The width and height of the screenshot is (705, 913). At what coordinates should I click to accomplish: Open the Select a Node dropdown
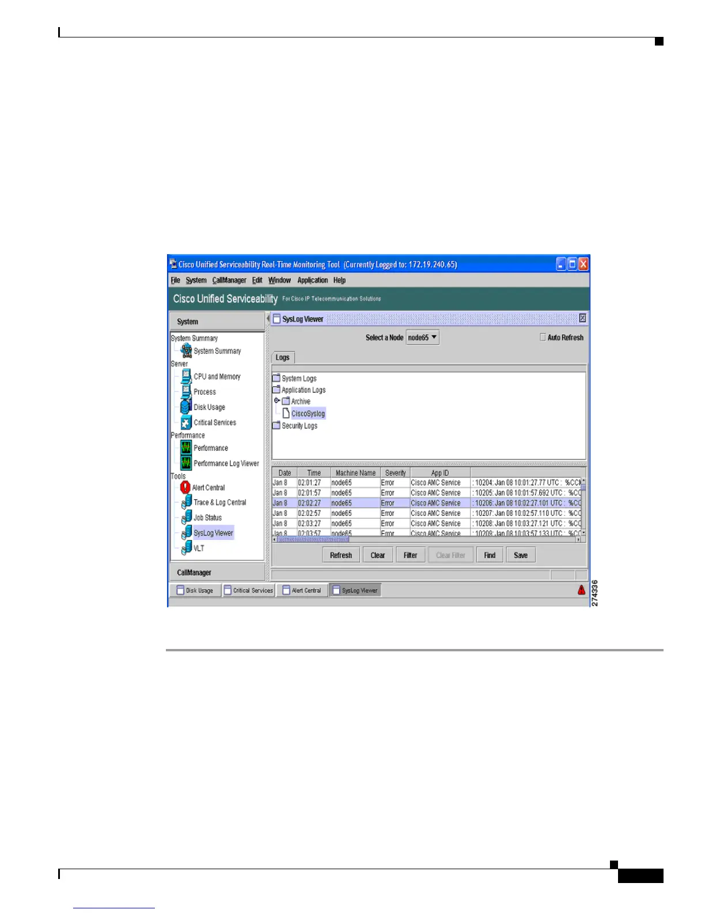(x=423, y=337)
